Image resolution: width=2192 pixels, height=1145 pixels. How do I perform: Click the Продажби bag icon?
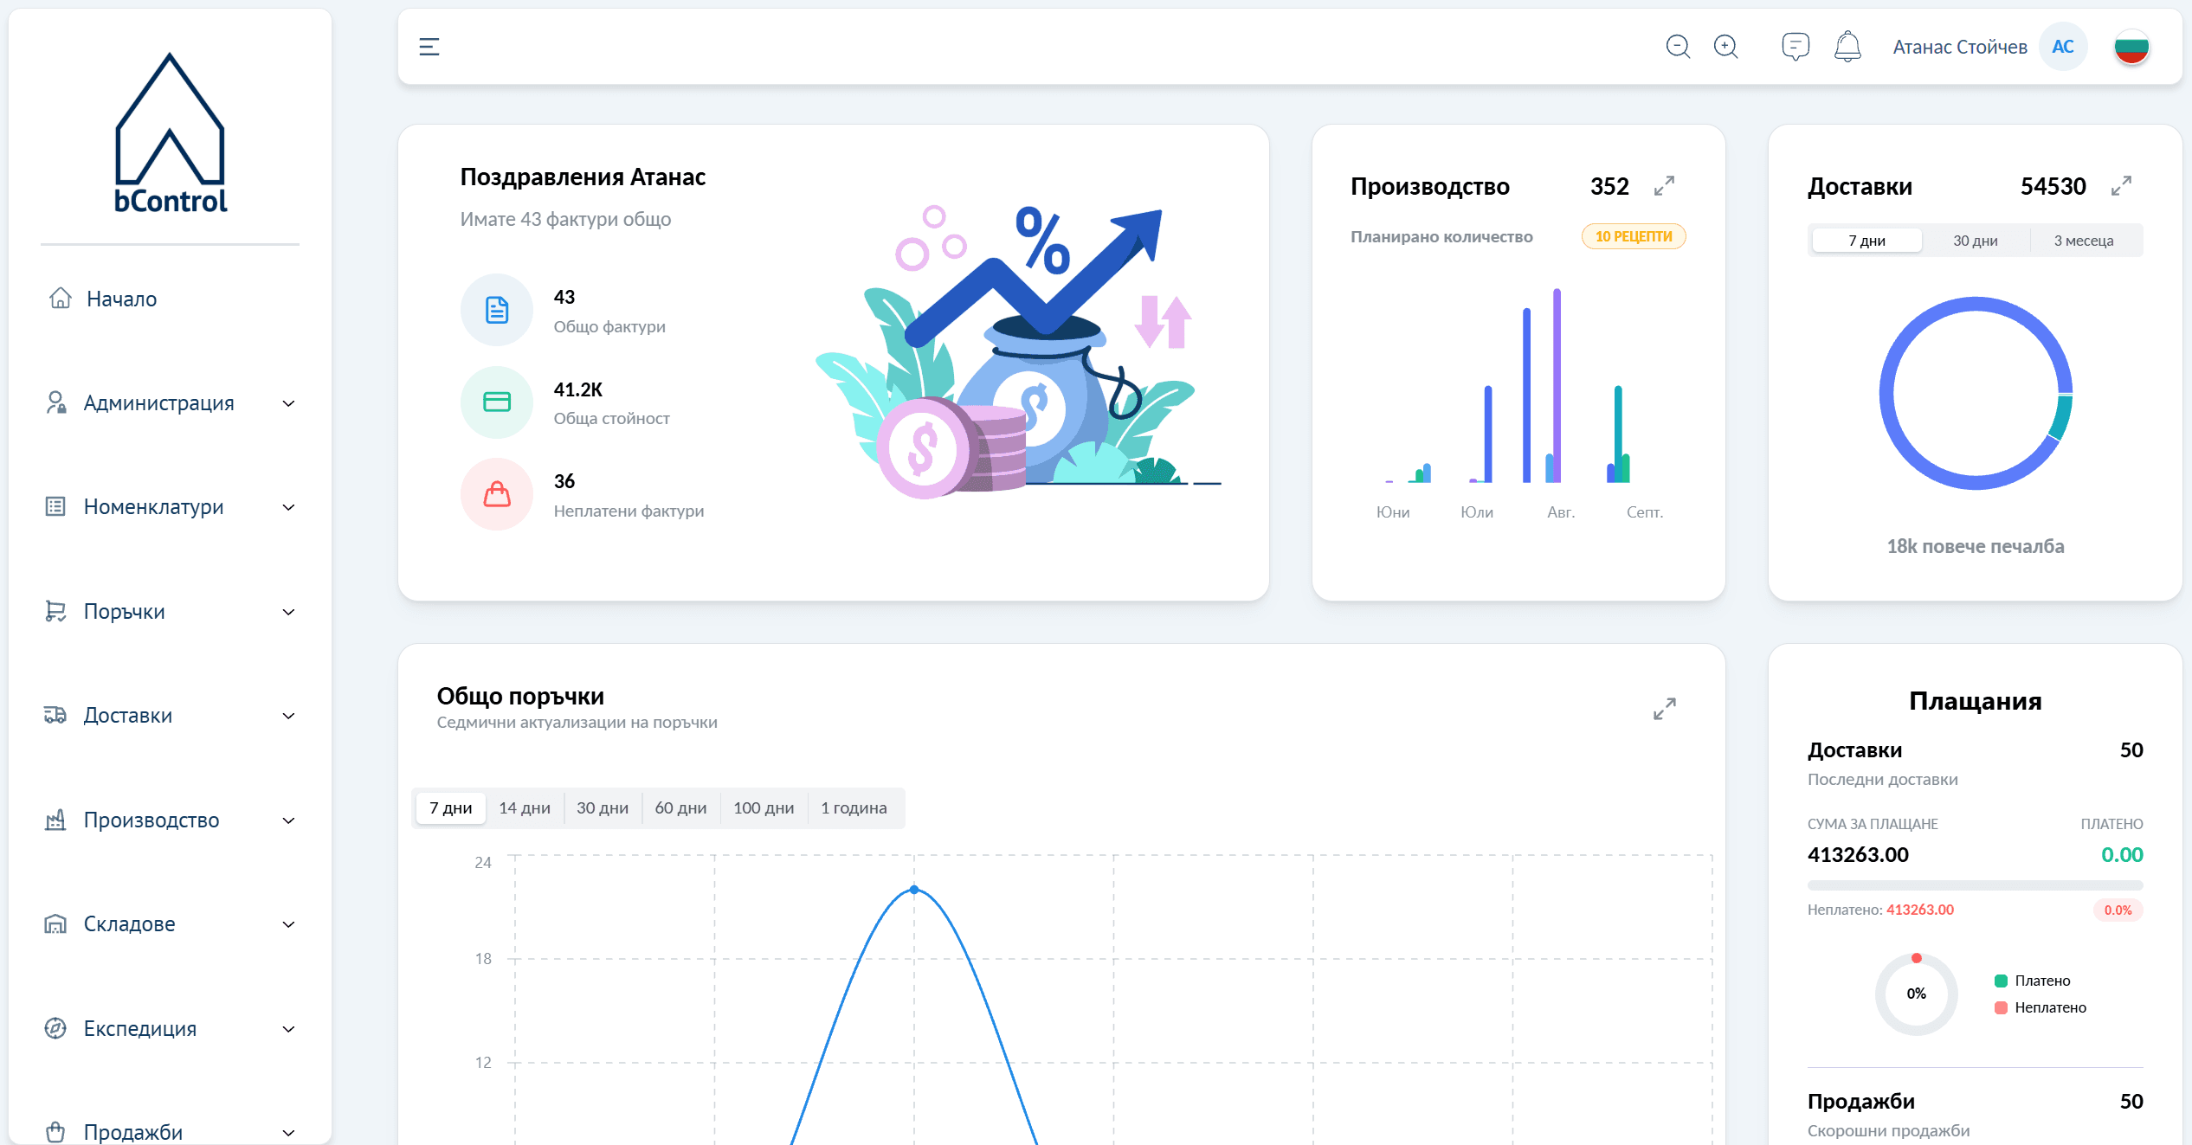pos(55,1132)
